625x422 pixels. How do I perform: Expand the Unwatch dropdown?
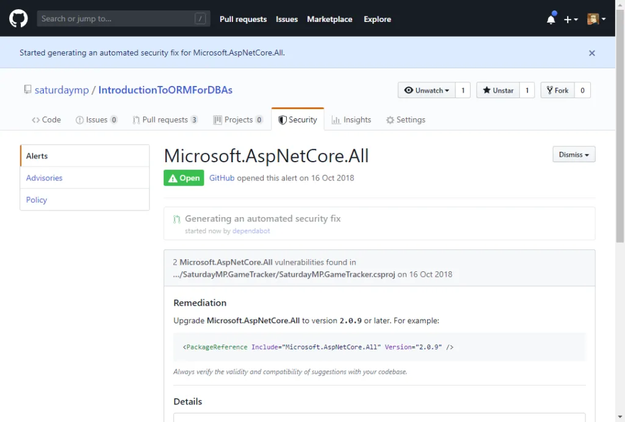click(427, 90)
